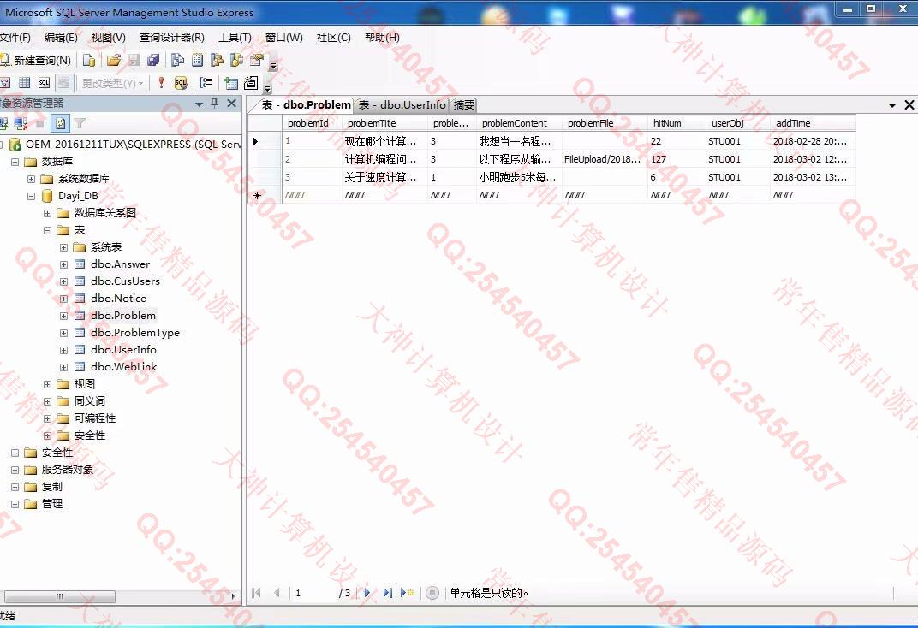Viewport: 918px width, 628px height.
Task: Select dbo.Notice table in the tree
Action: pyautogui.click(x=118, y=299)
